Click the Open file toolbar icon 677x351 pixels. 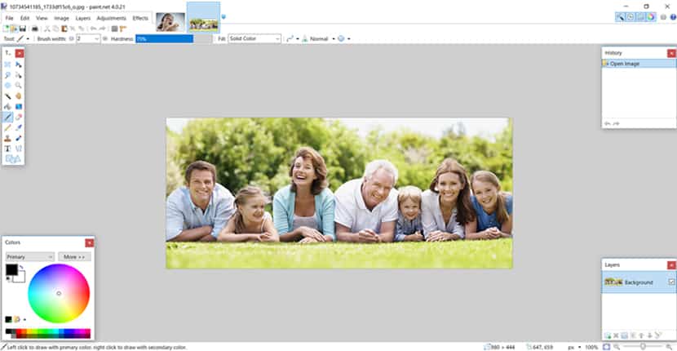point(14,29)
